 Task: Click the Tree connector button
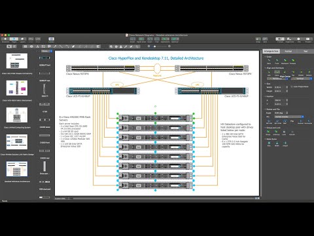coord(157,39)
